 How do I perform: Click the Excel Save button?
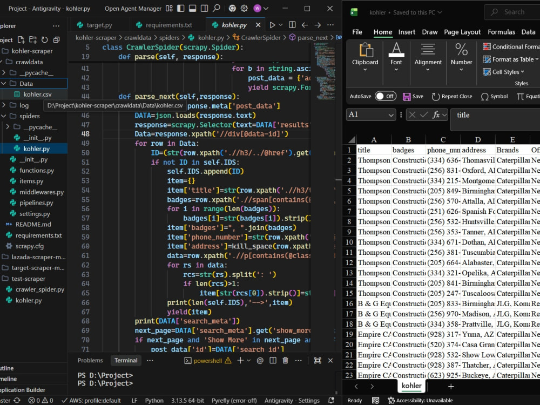[413, 97]
